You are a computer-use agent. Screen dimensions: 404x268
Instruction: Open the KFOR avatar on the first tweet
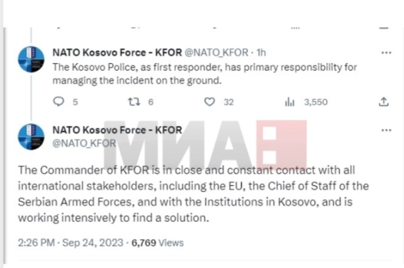(x=31, y=59)
